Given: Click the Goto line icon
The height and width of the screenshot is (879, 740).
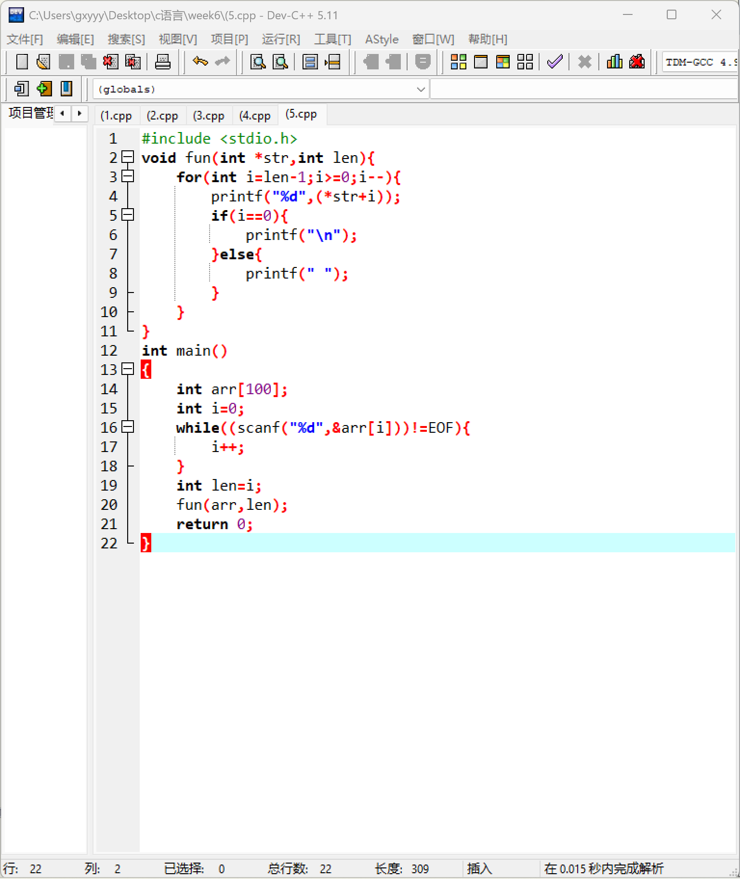Looking at the screenshot, I should tap(332, 62).
